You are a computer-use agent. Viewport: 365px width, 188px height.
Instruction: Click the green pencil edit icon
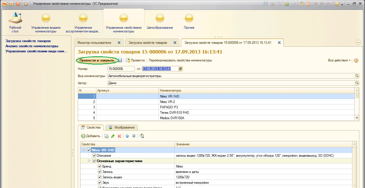113,136
